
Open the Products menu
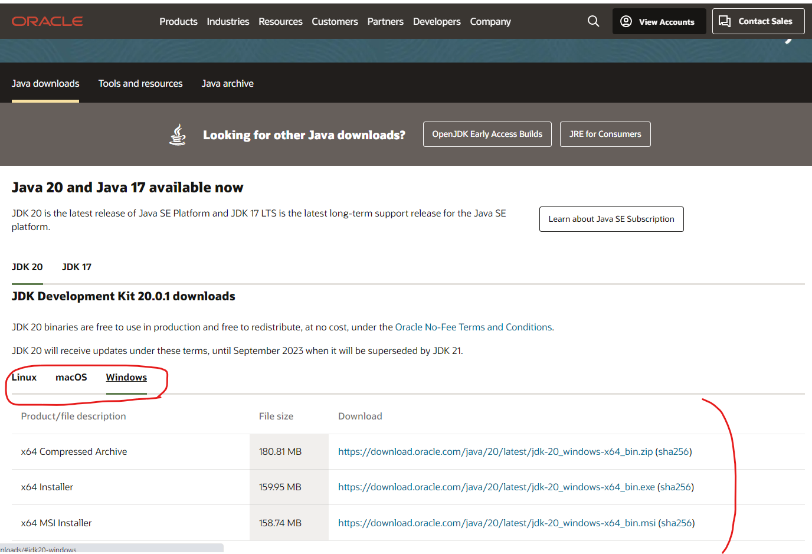(x=178, y=21)
